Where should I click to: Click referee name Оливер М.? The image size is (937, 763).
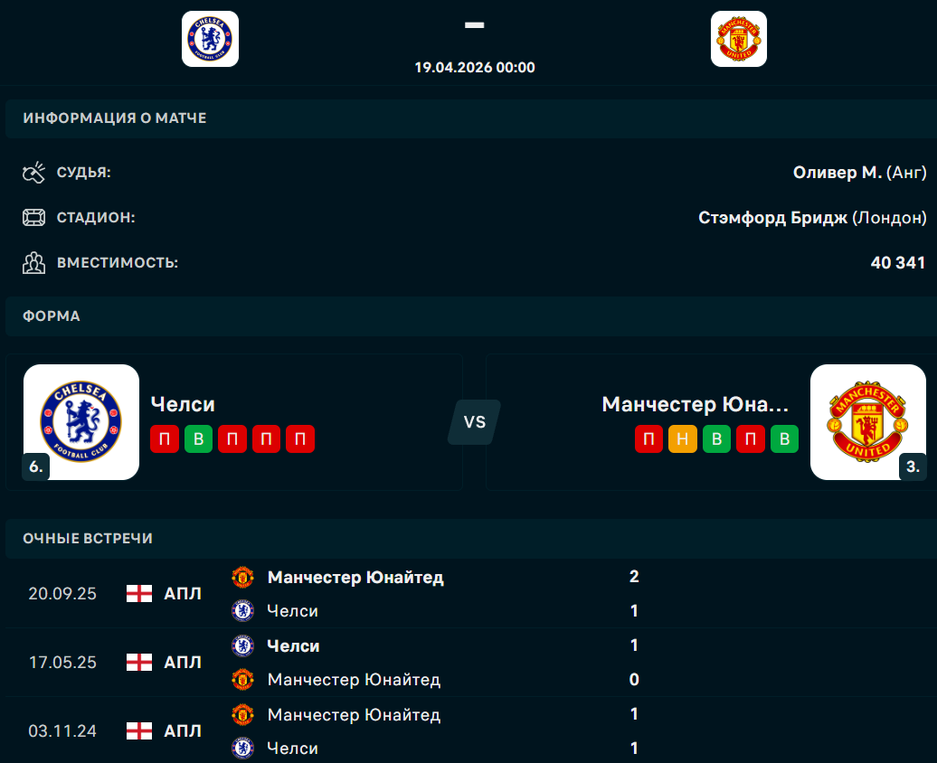[x=837, y=172]
